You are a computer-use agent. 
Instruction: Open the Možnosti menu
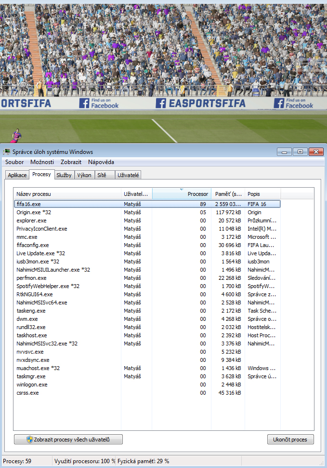[42, 162]
